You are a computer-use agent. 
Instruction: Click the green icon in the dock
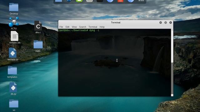[79, 1]
